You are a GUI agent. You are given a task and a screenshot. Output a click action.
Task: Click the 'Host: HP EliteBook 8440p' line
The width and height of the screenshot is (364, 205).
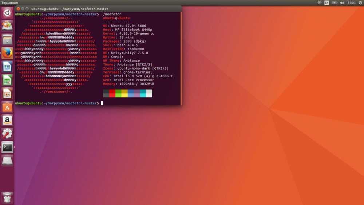(127, 30)
